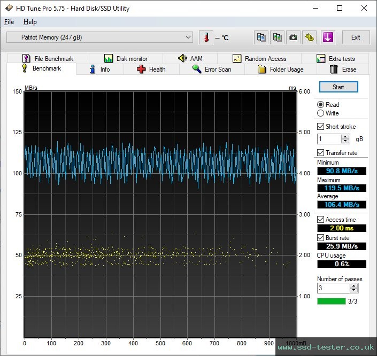Click the short stroke size input field
Image resolution: width=377 pixels, height=356 pixels.
[329, 139]
